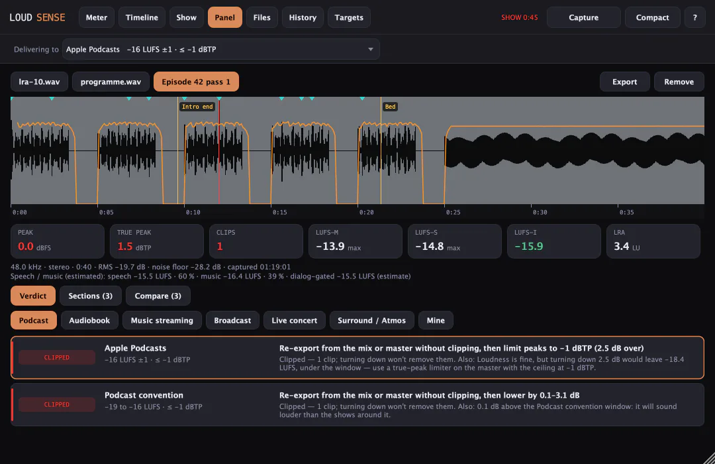Screen dimensions: 715x464
Task: Open the Show tab
Action: point(186,17)
